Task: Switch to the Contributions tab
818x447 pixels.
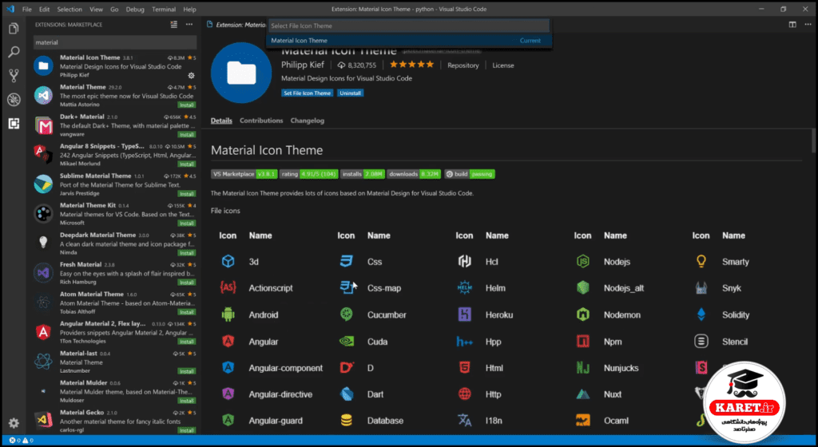Action: (x=261, y=121)
